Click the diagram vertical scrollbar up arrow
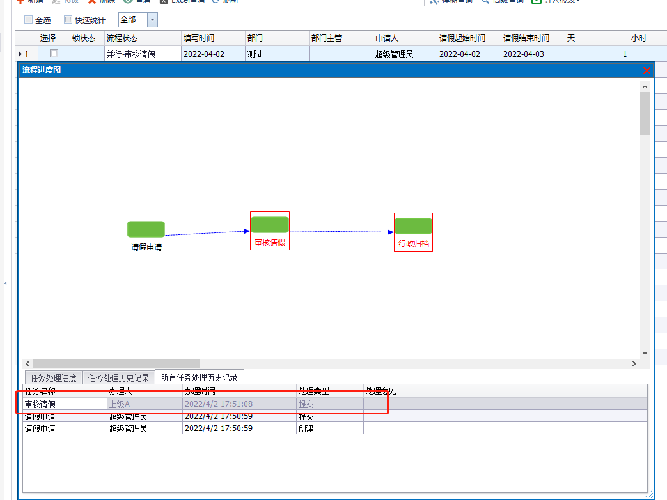The image size is (667, 500). [x=645, y=86]
